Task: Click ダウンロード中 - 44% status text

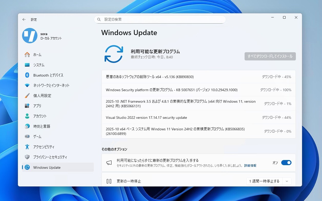Action: (x=276, y=118)
